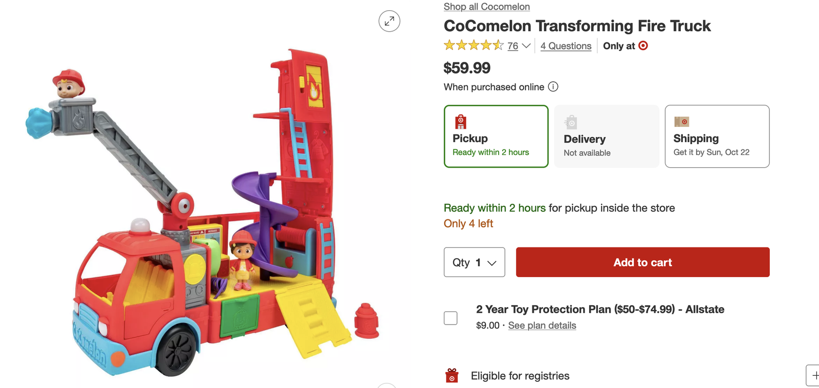Image resolution: width=819 pixels, height=388 pixels.
Task: Select the Delivery fulfillment option
Action: click(x=607, y=136)
